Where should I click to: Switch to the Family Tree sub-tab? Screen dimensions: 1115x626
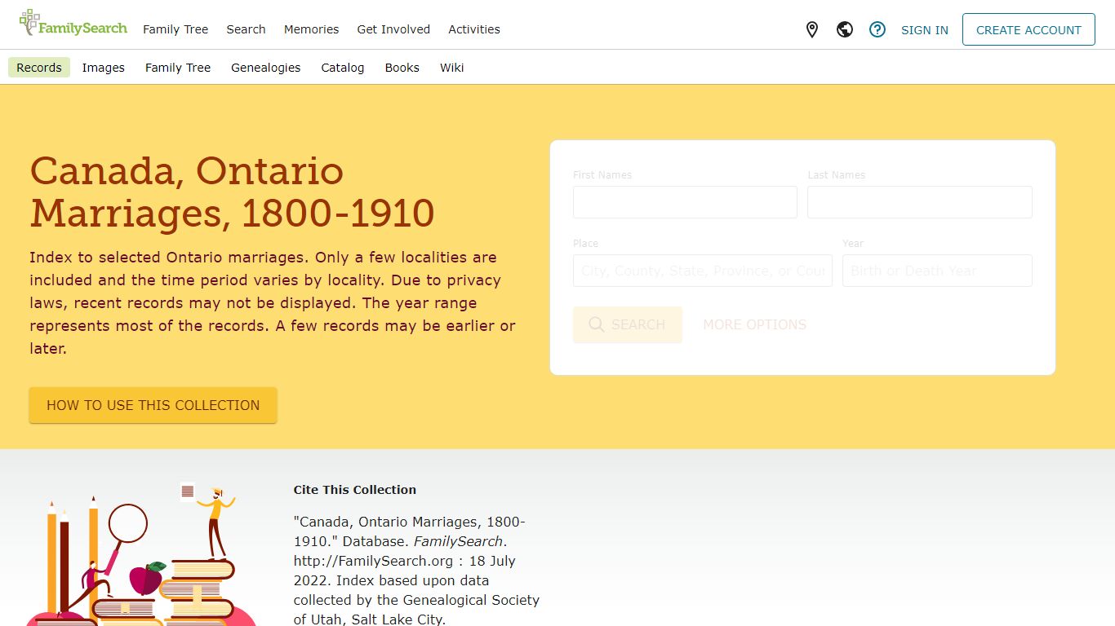click(178, 68)
